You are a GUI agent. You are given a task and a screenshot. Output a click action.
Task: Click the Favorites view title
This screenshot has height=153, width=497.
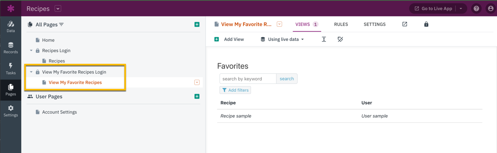[233, 66]
